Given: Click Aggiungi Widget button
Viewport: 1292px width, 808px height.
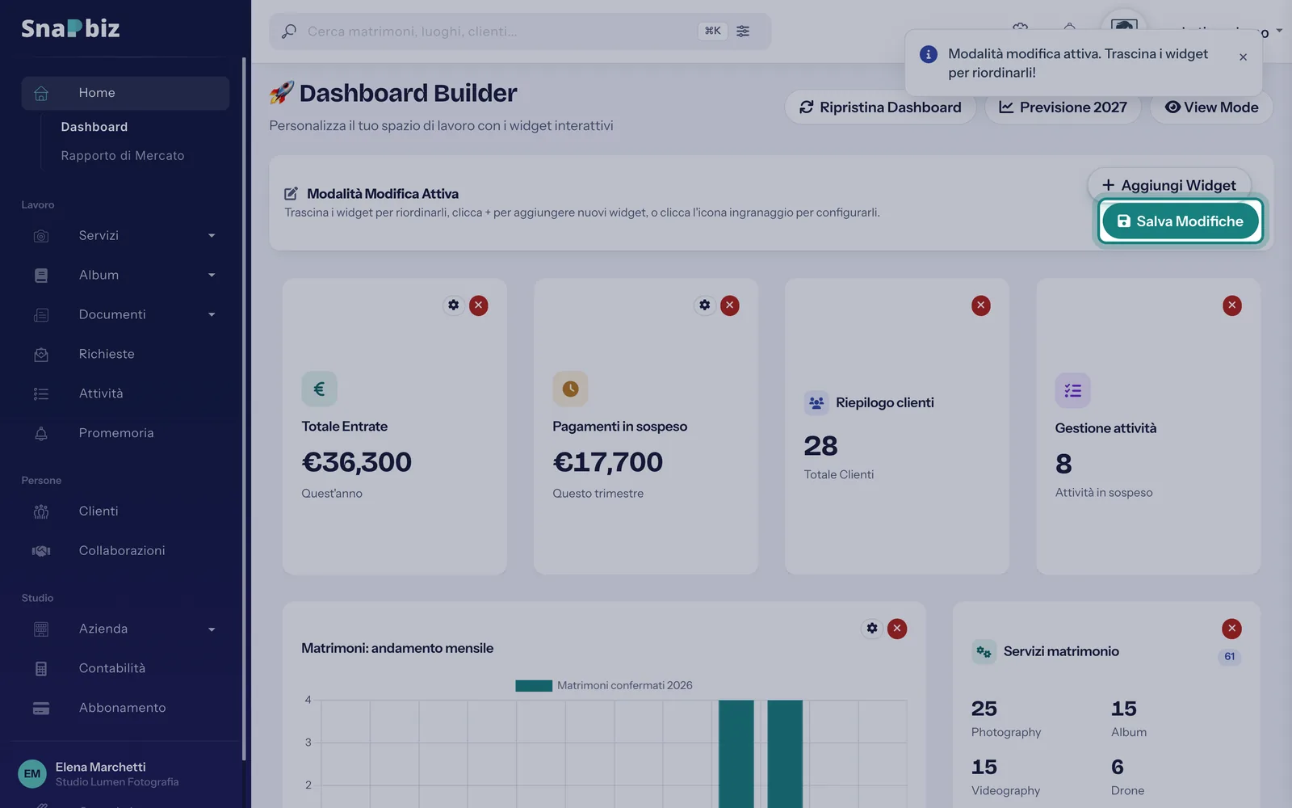Looking at the screenshot, I should point(1168,185).
